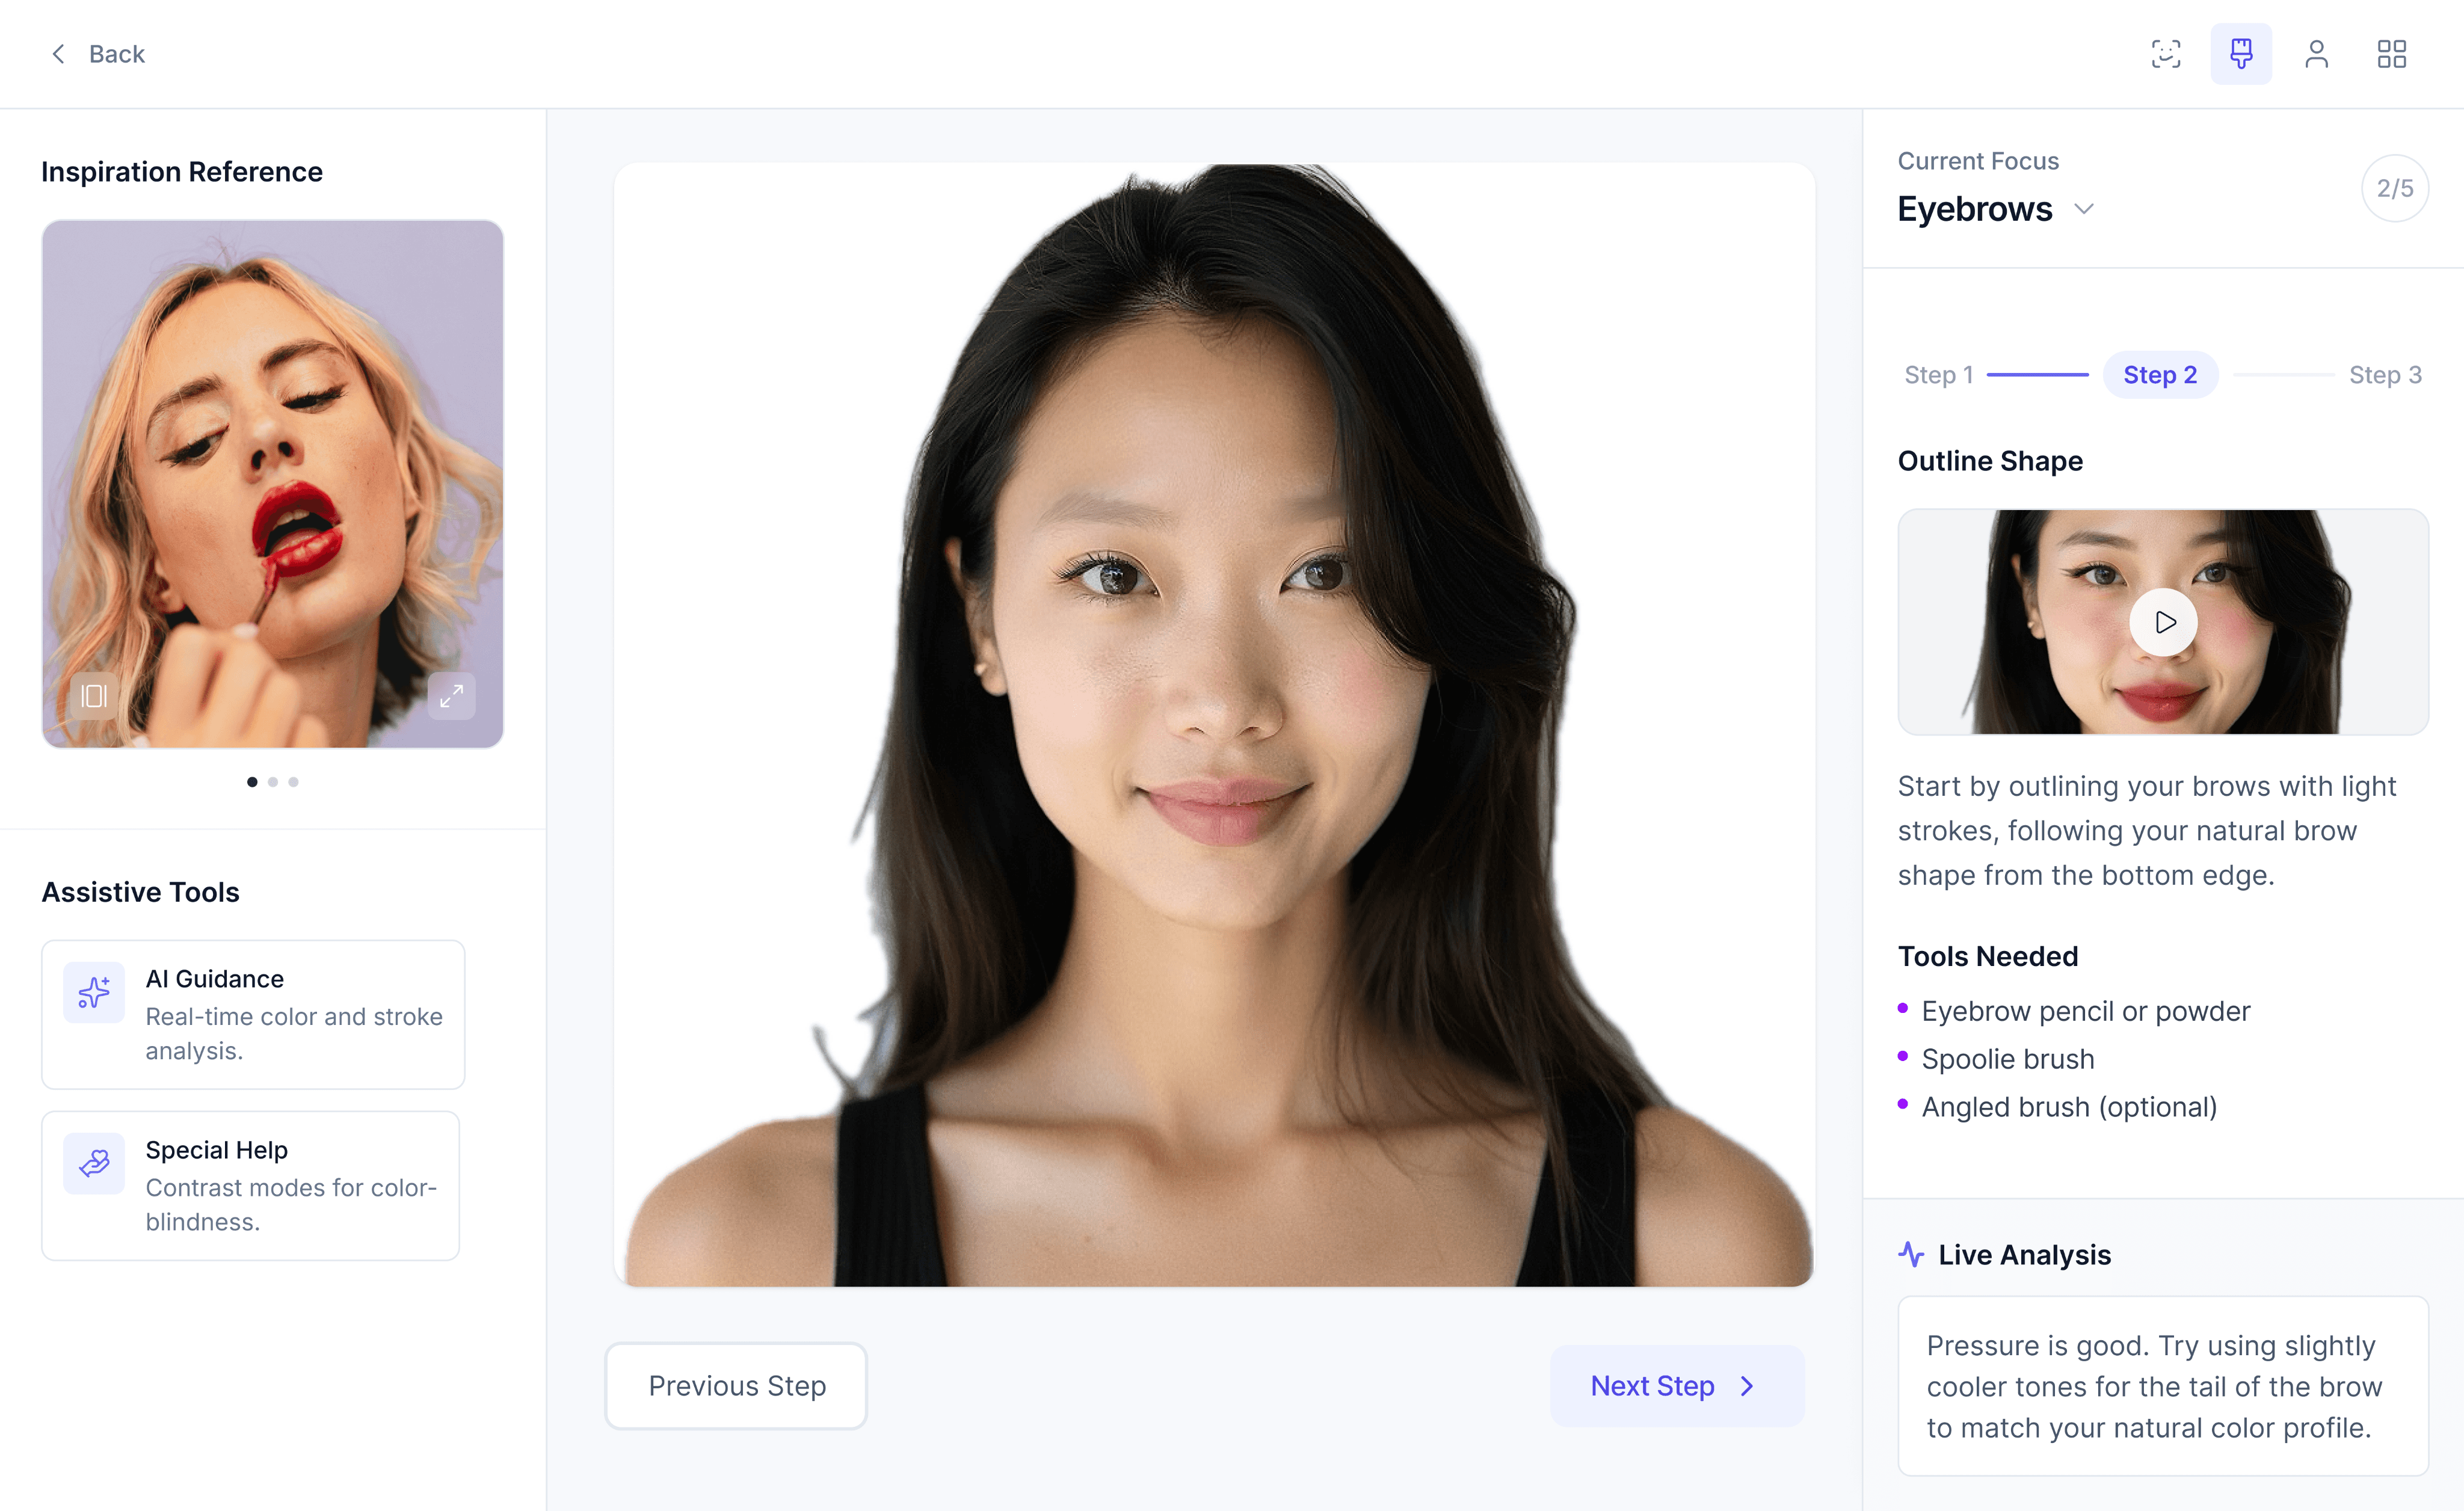Expand the inspiration reference image fullscreen
This screenshot has width=2464, height=1511.
coord(451,695)
